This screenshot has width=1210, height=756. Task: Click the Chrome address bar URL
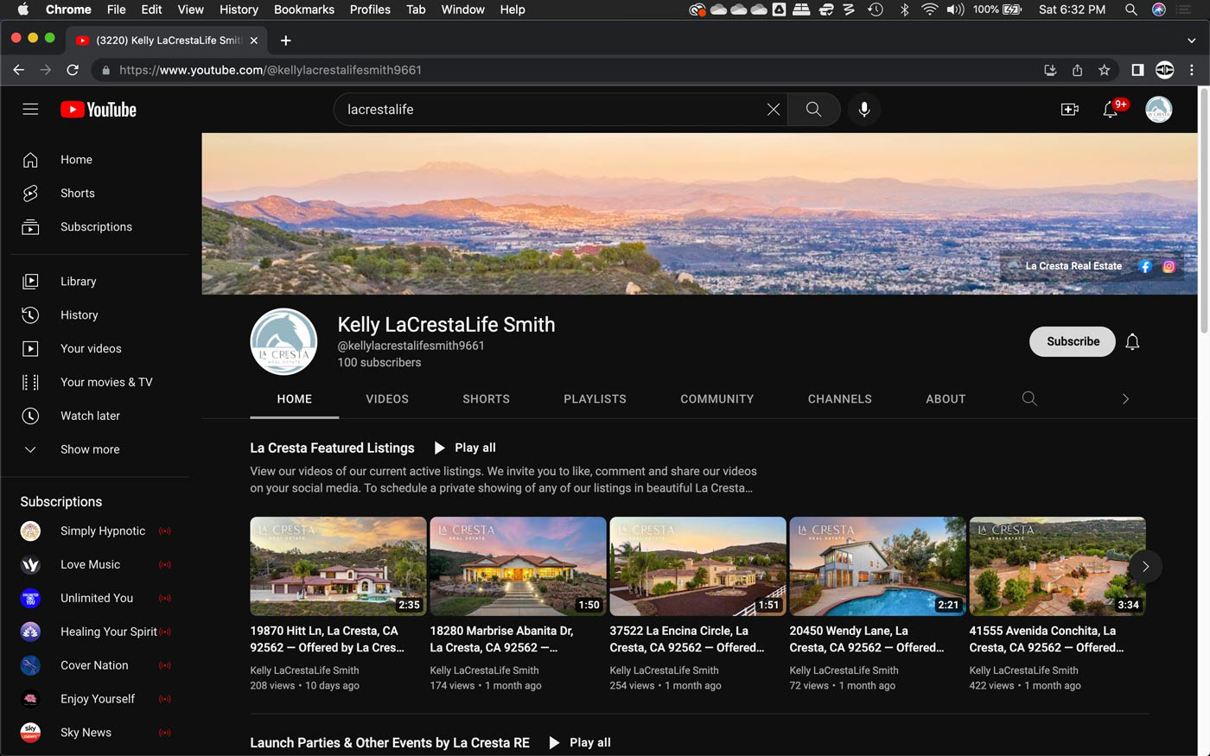click(271, 70)
